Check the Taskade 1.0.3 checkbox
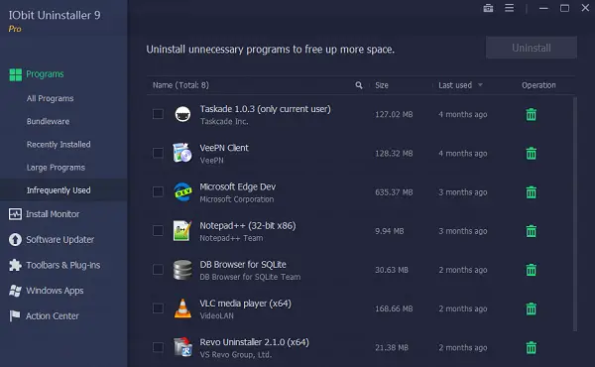The height and width of the screenshot is (367, 595). [x=158, y=114]
